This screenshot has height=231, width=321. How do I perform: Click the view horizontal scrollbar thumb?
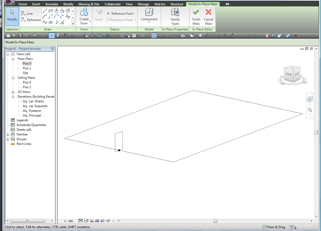click(x=215, y=221)
